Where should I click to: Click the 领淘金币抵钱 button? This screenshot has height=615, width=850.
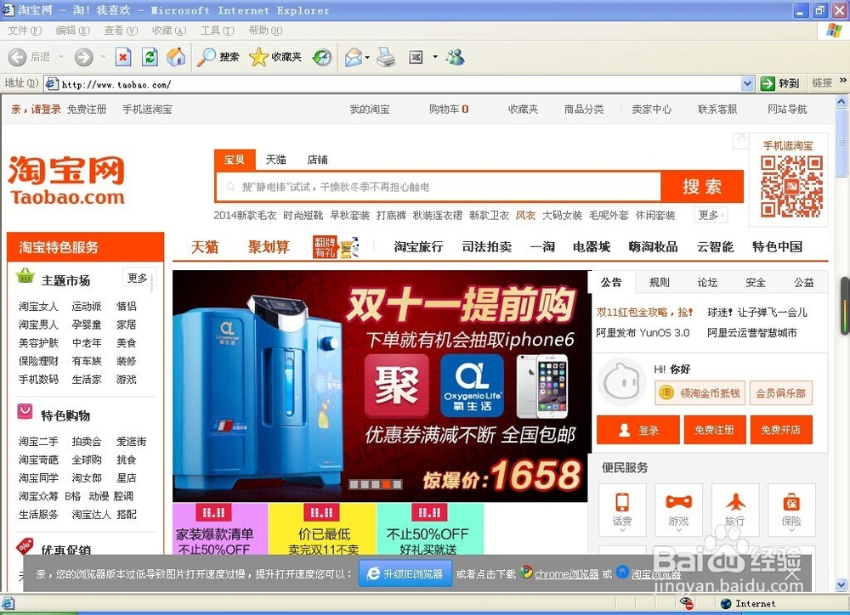(700, 392)
